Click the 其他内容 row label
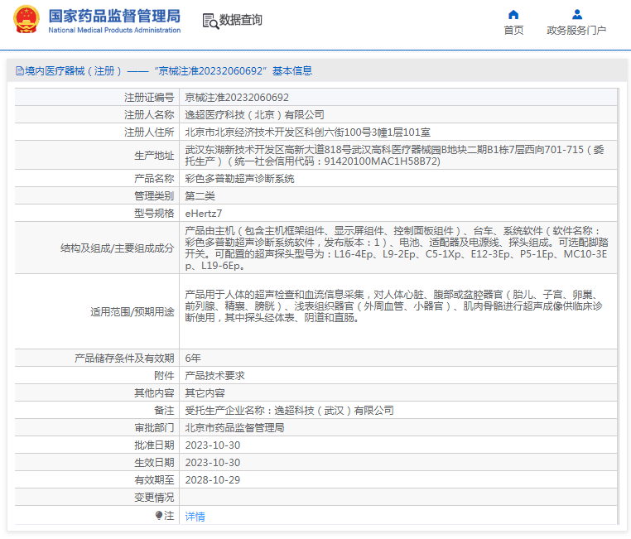 pos(154,392)
